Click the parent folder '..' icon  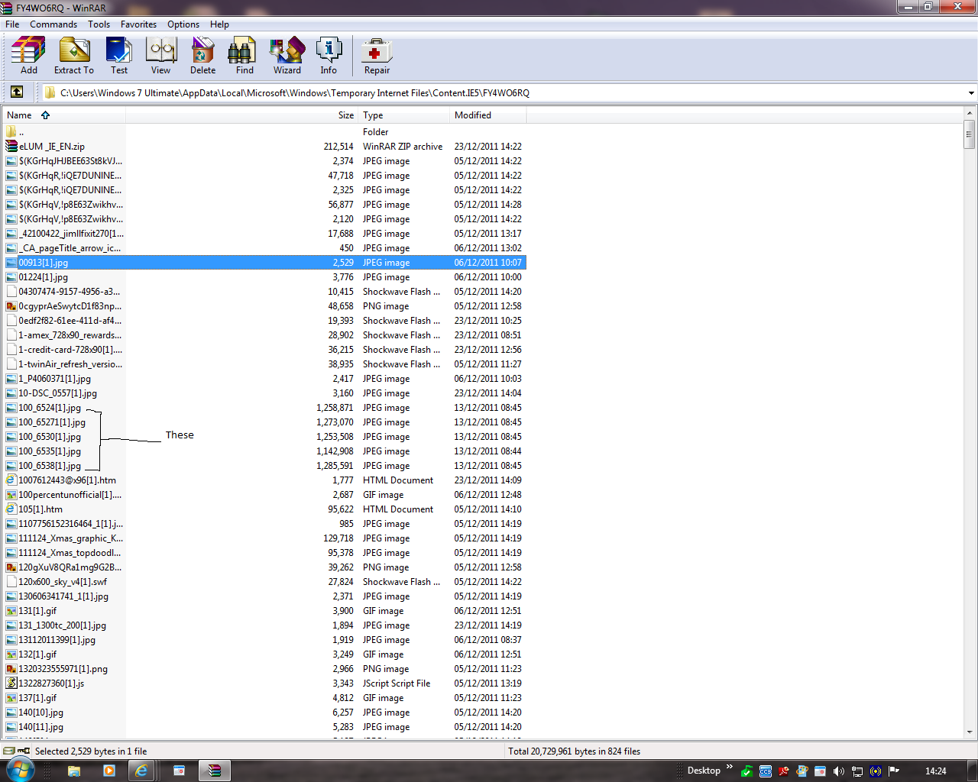click(x=11, y=132)
